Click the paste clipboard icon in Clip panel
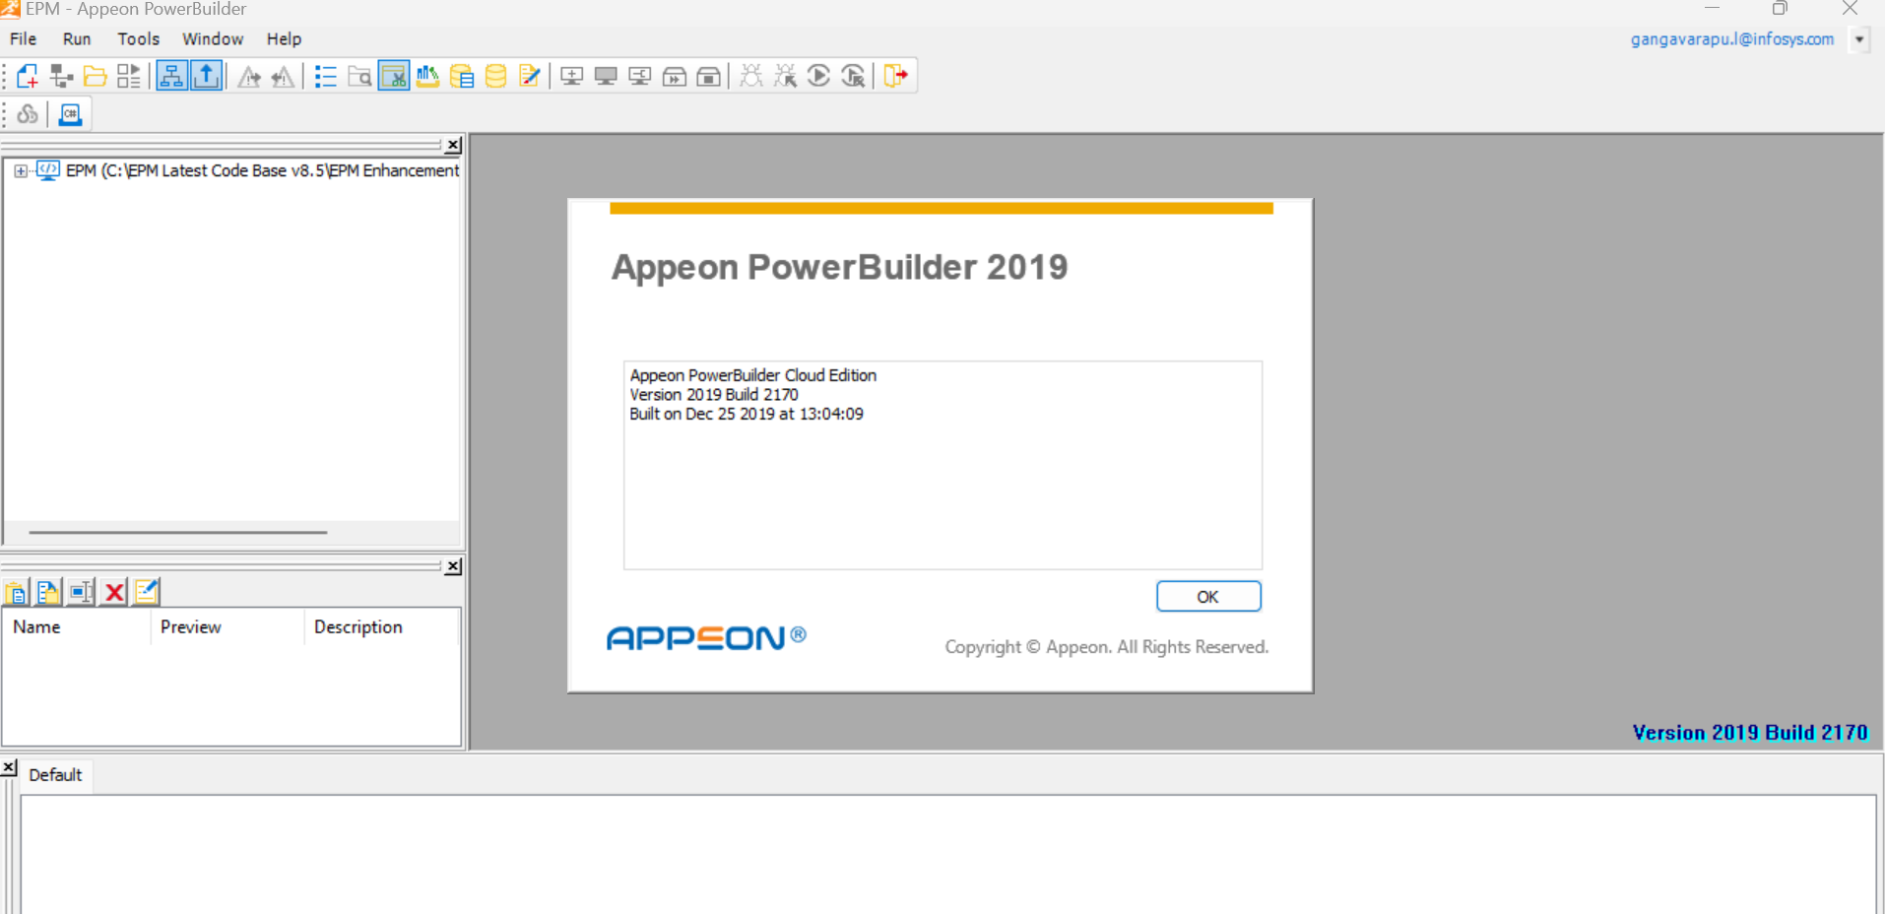Image resolution: width=1885 pixels, height=914 pixels. click(17, 592)
